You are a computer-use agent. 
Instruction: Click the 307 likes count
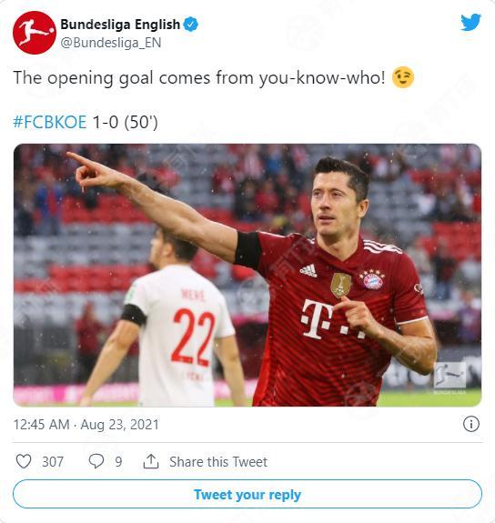click(x=53, y=462)
